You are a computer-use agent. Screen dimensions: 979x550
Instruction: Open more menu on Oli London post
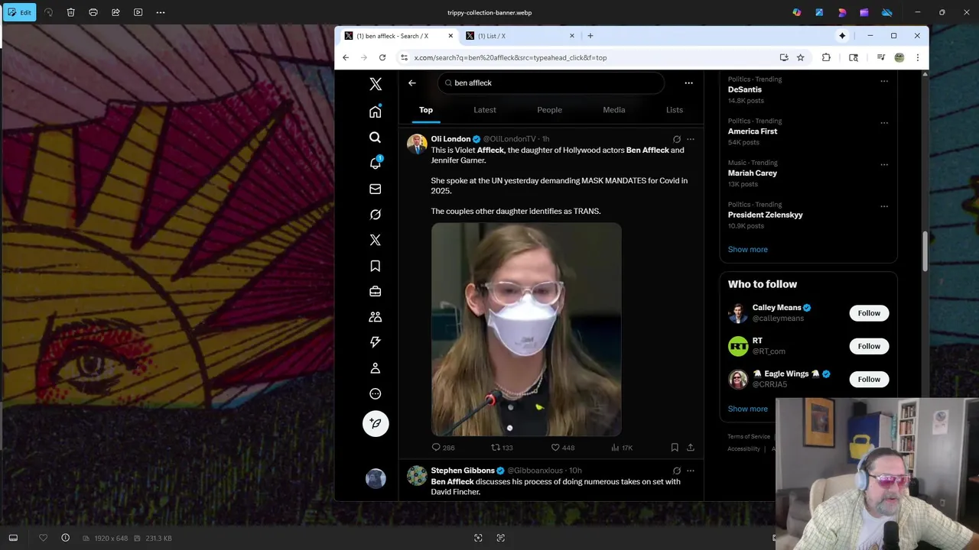pyautogui.click(x=691, y=139)
